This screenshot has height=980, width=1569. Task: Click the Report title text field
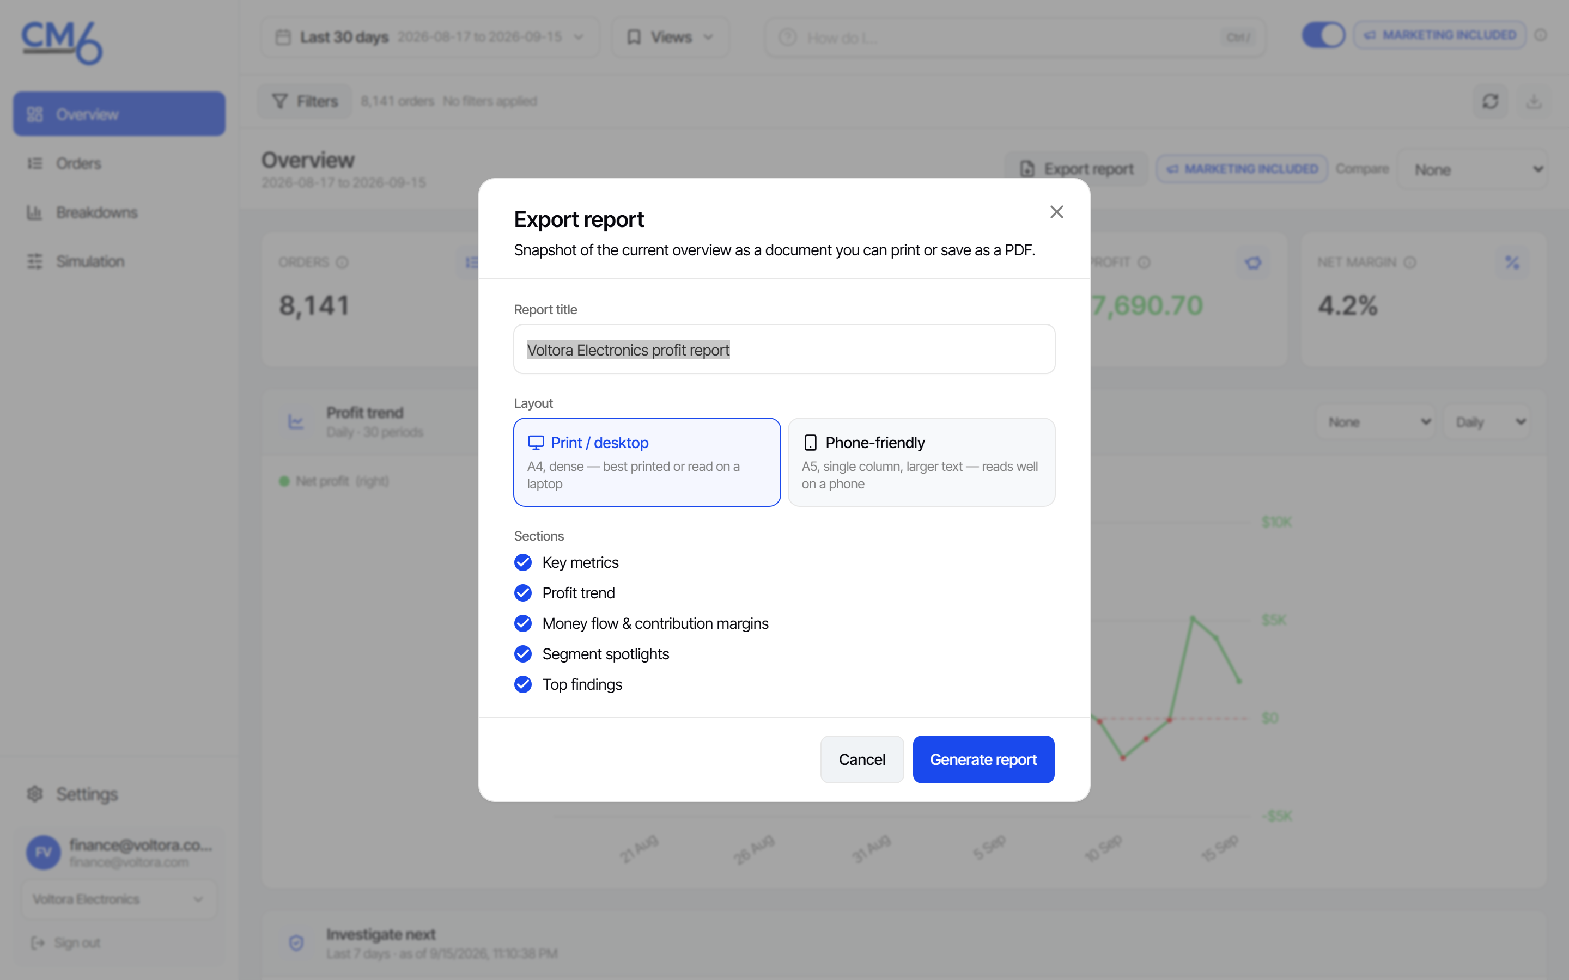pos(784,350)
